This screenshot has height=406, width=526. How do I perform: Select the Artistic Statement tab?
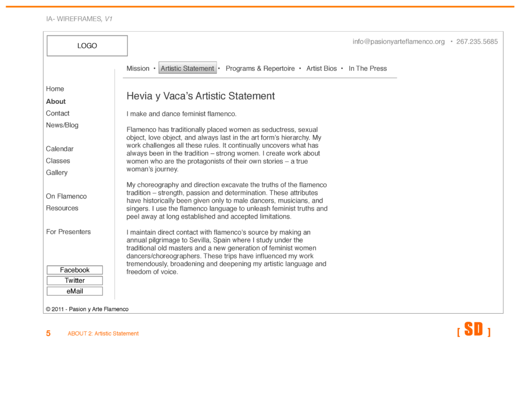coord(187,68)
